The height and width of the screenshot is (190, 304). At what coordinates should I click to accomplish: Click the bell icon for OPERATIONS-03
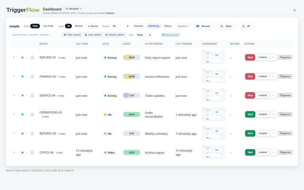(33, 114)
